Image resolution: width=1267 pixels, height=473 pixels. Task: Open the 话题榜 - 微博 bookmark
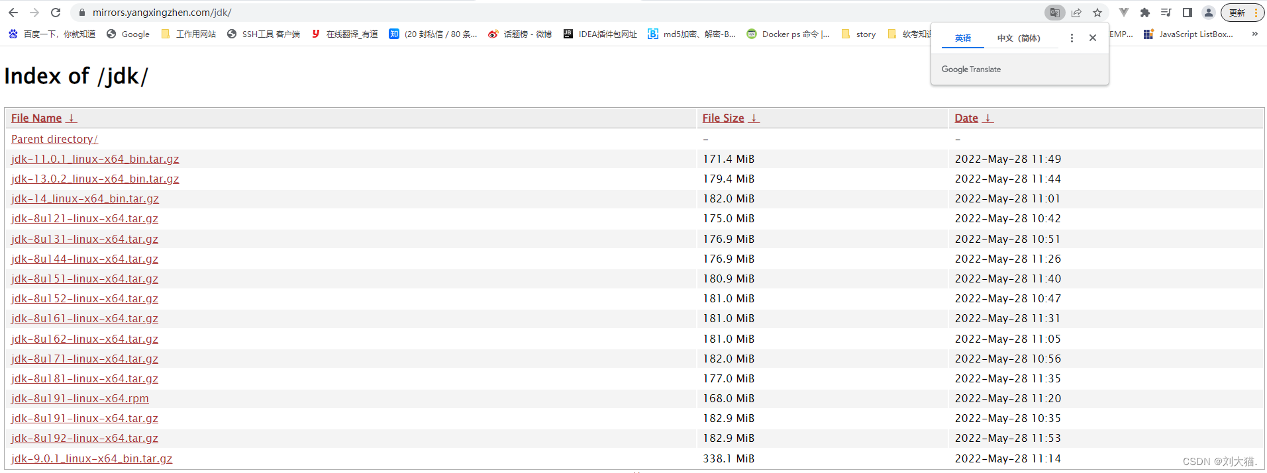click(520, 34)
